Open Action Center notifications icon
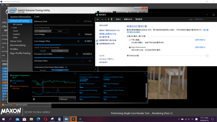The width and height of the screenshot is (217, 122). 212,119
